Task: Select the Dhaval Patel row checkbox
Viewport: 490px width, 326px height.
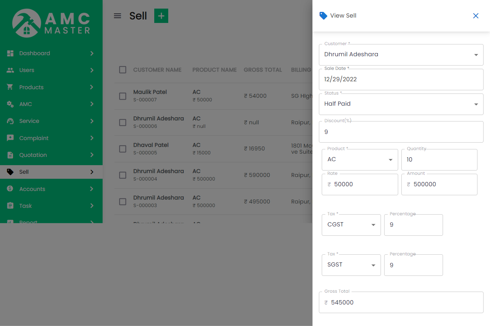Action: 123,149
